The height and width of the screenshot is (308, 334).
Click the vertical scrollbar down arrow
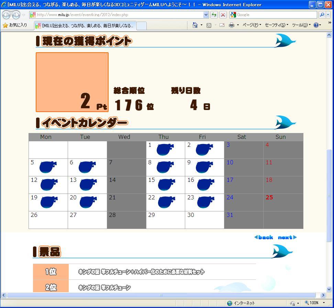(329, 289)
